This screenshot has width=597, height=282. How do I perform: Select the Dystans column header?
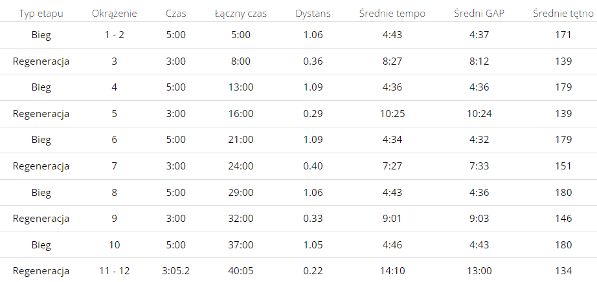(x=312, y=14)
